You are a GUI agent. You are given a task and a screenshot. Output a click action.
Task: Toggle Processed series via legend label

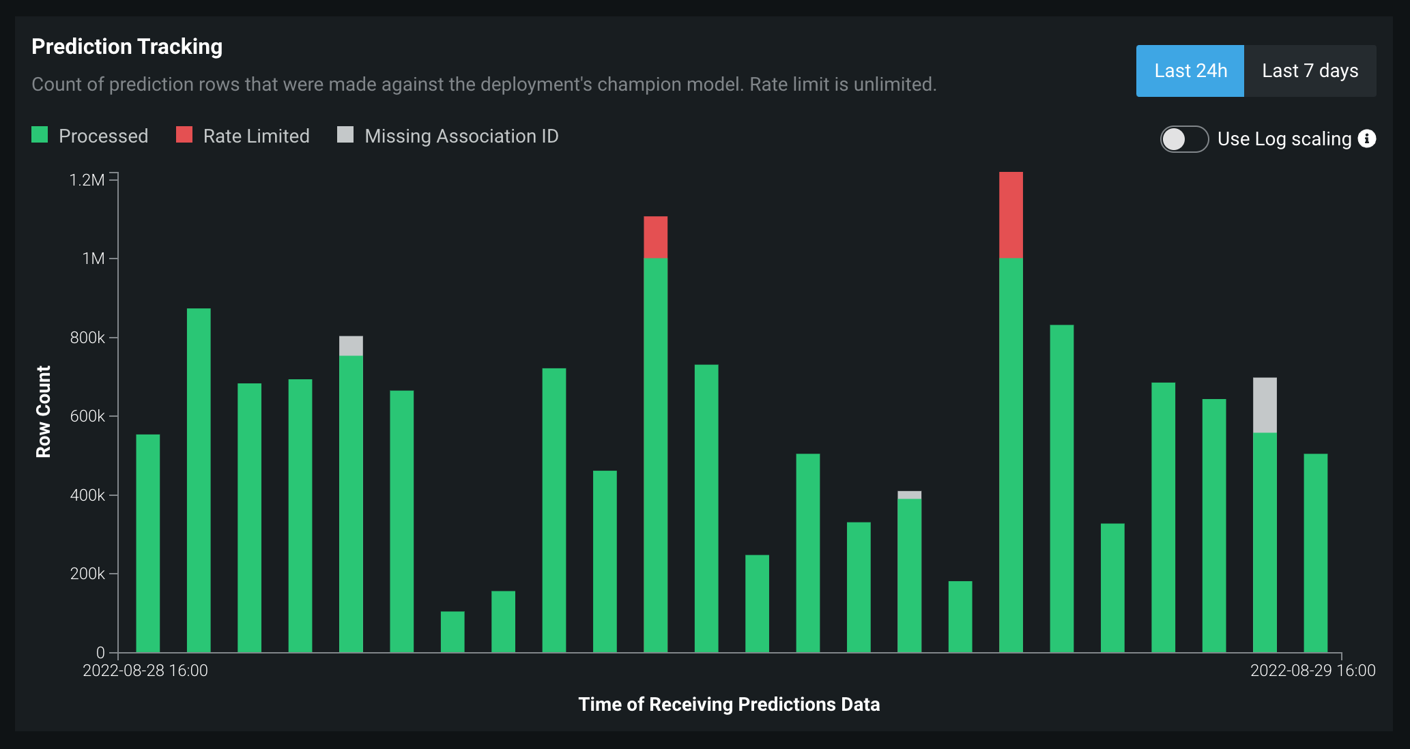pyautogui.click(x=103, y=136)
